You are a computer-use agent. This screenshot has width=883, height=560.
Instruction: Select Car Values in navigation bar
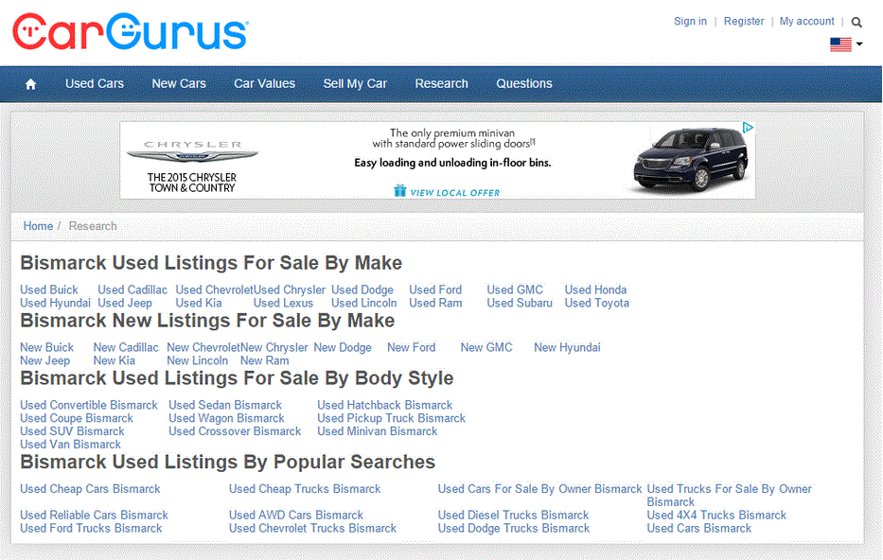point(265,84)
